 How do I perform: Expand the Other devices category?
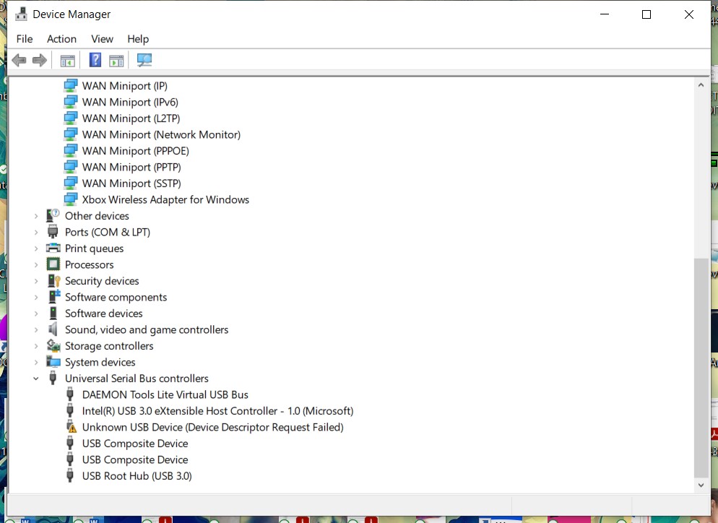[x=36, y=216]
